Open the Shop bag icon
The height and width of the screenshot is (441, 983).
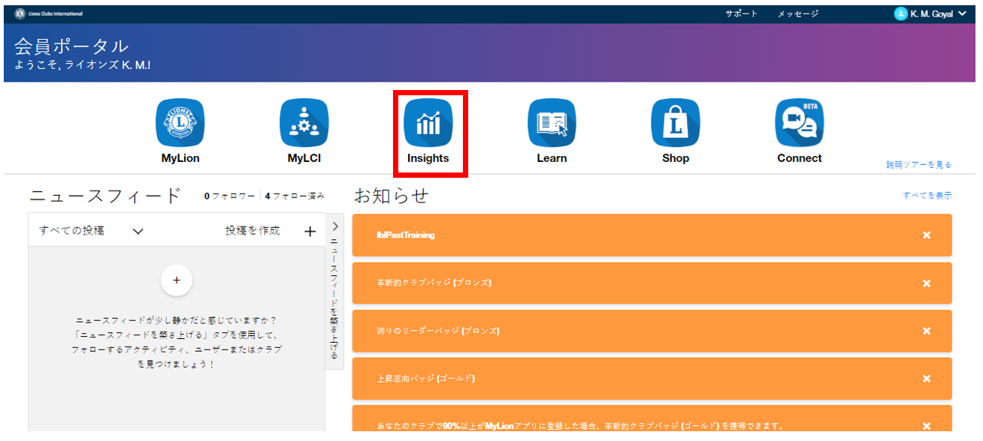click(x=676, y=123)
